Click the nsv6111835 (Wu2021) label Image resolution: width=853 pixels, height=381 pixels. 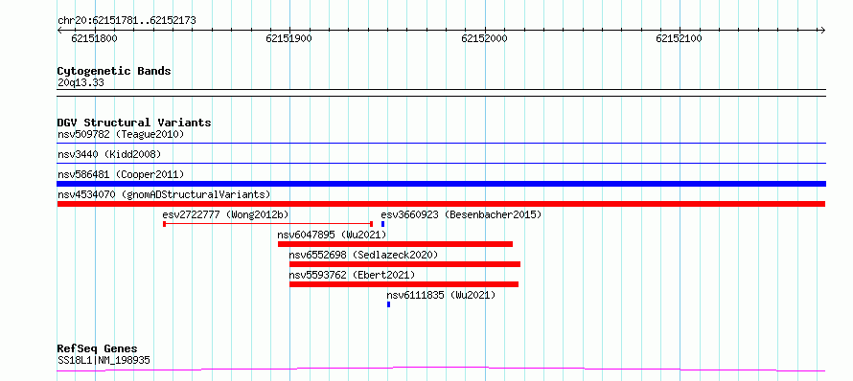tap(441, 295)
